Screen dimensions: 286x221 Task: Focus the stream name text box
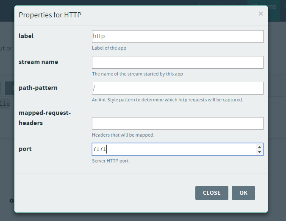[x=178, y=62]
